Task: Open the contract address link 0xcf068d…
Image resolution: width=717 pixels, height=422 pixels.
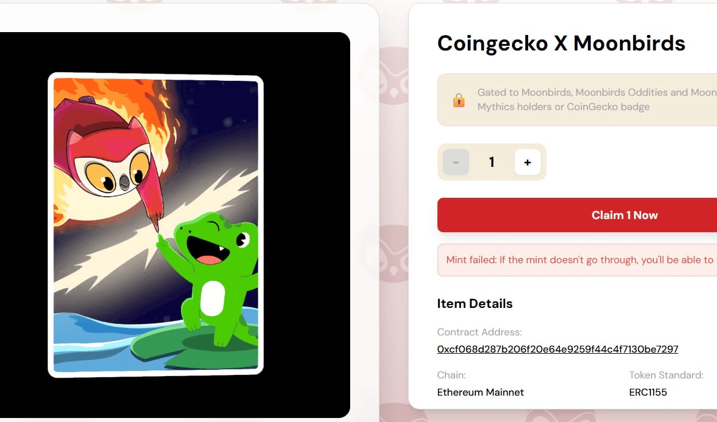Action: tap(557, 349)
